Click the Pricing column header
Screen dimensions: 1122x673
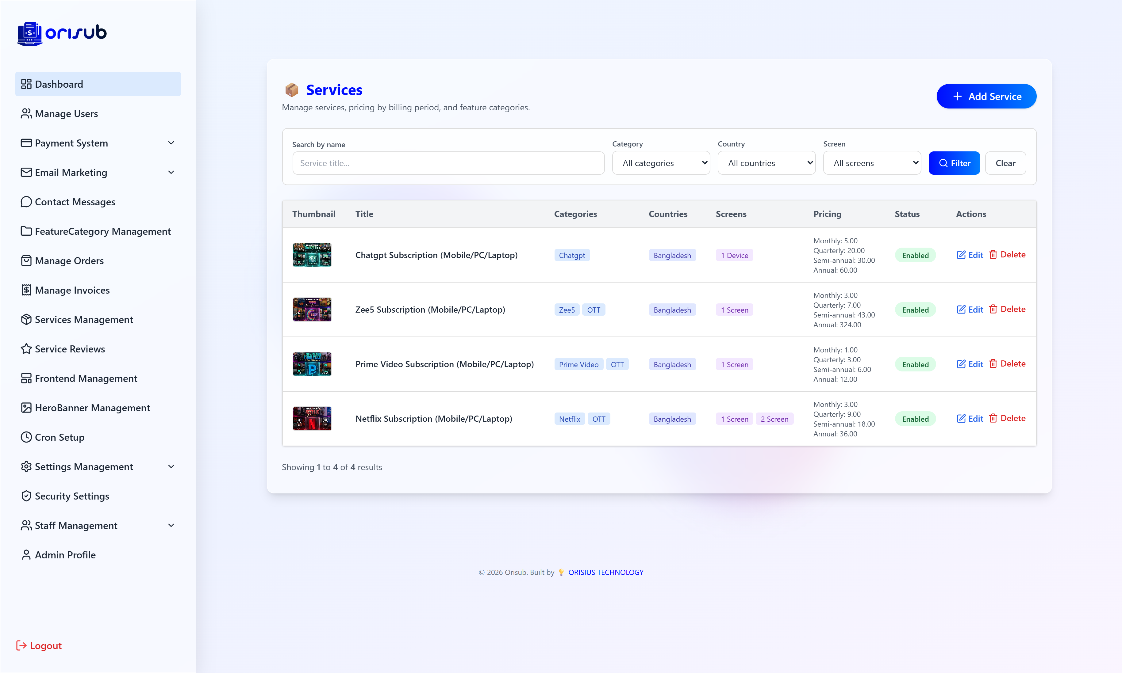pyautogui.click(x=827, y=214)
